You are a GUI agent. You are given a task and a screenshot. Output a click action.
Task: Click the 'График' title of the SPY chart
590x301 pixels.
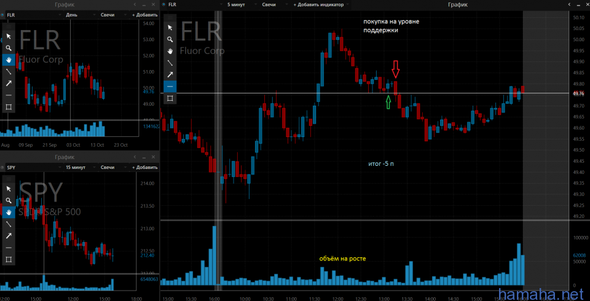point(65,157)
